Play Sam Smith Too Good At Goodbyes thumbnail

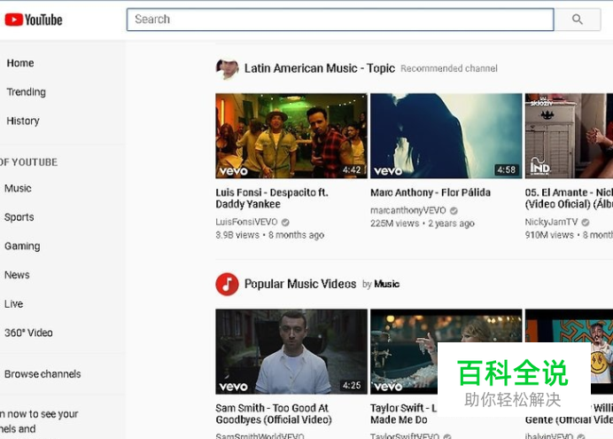pyautogui.click(x=291, y=351)
